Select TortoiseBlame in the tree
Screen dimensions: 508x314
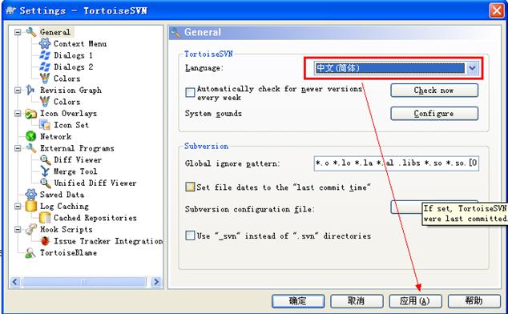(x=68, y=253)
